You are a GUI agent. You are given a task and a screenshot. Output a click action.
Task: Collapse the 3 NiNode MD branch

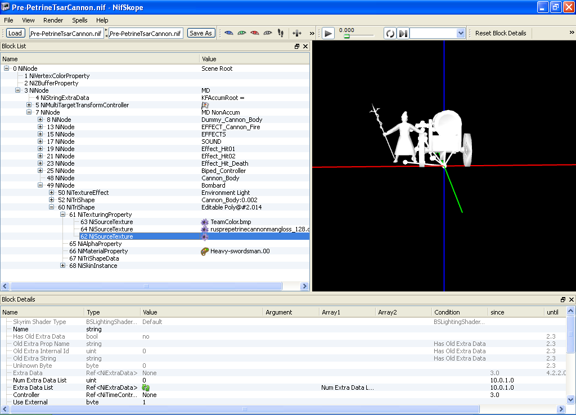[x=17, y=90]
